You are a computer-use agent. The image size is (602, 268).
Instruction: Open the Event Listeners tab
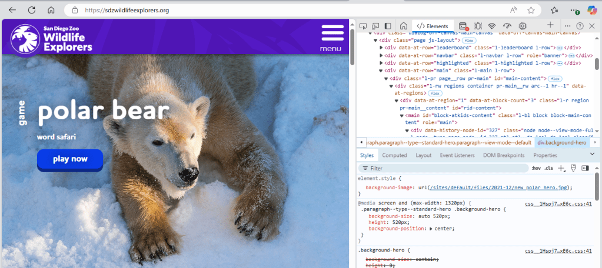tap(458, 155)
